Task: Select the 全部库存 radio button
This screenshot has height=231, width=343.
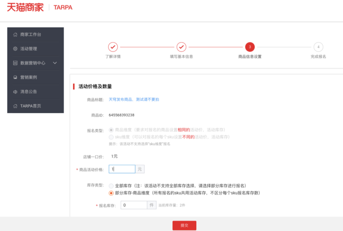Action: [x=111, y=186]
